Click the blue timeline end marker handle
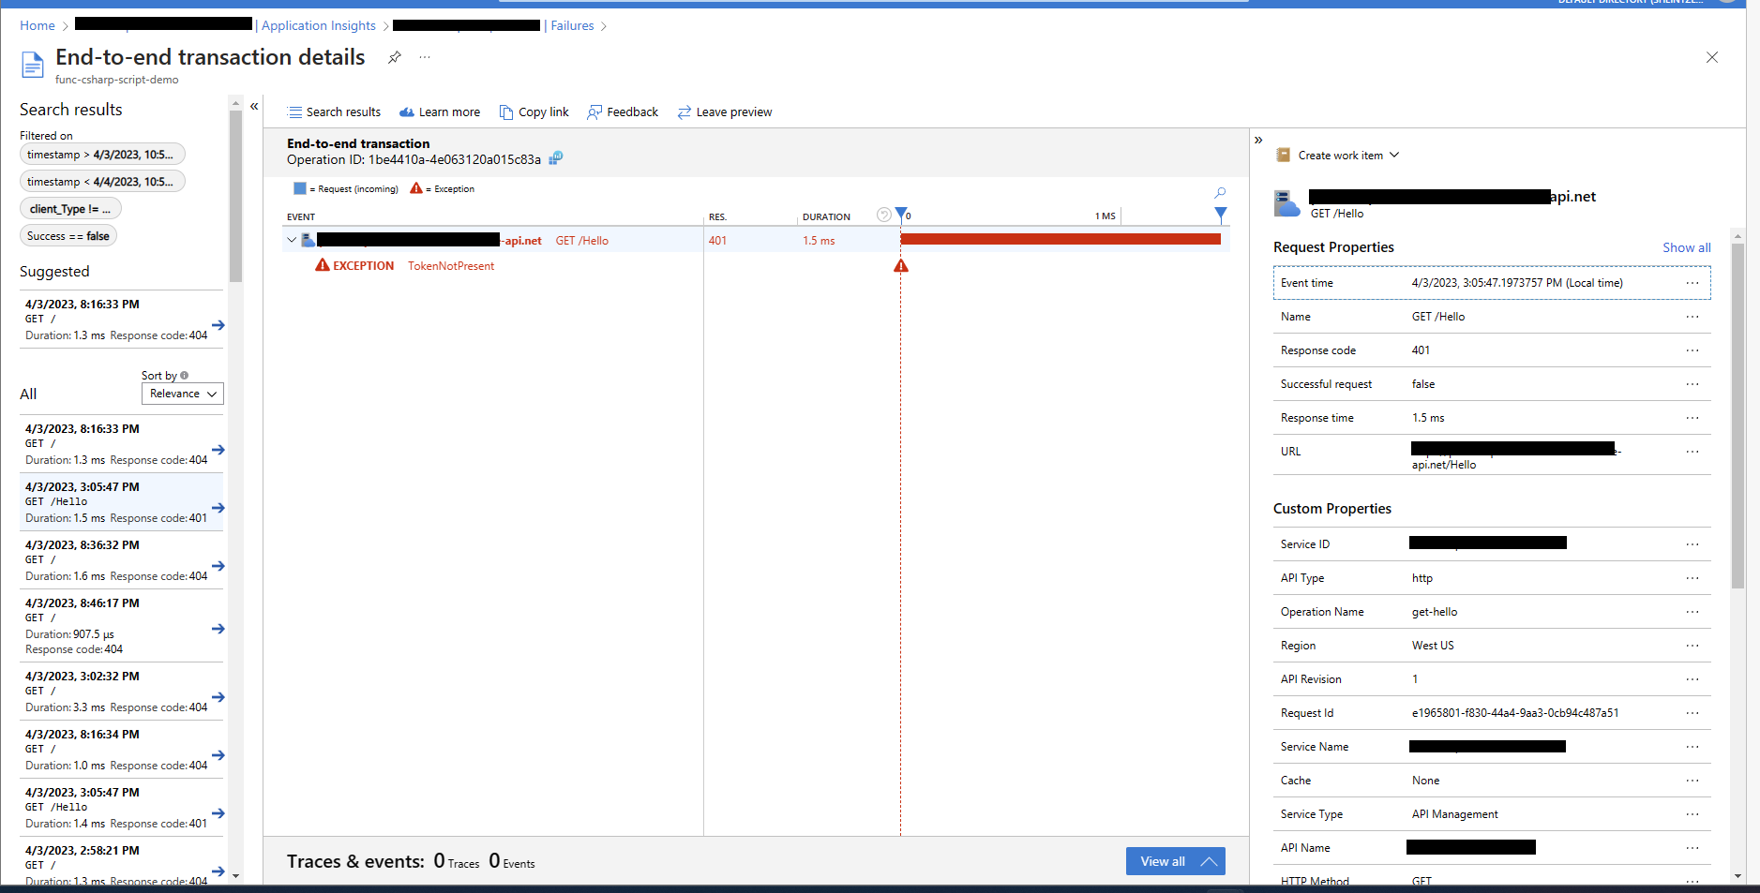Image resolution: width=1760 pixels, height=893 pixels. click(1221, 214)
